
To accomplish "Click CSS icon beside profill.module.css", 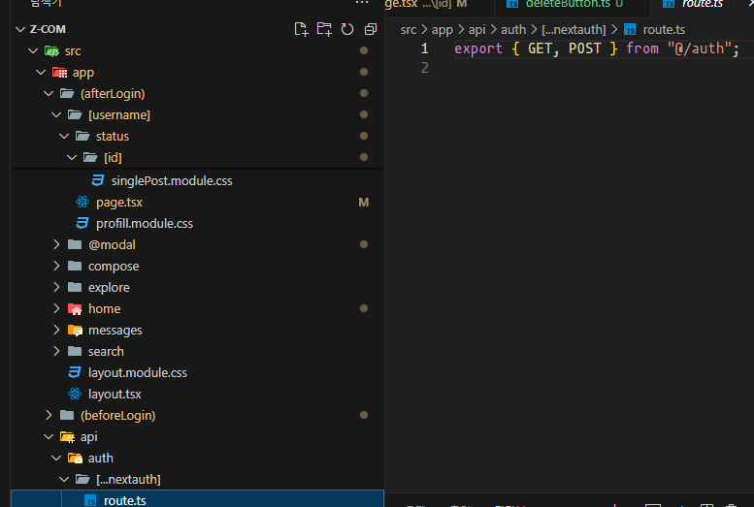I will [82, 223].
